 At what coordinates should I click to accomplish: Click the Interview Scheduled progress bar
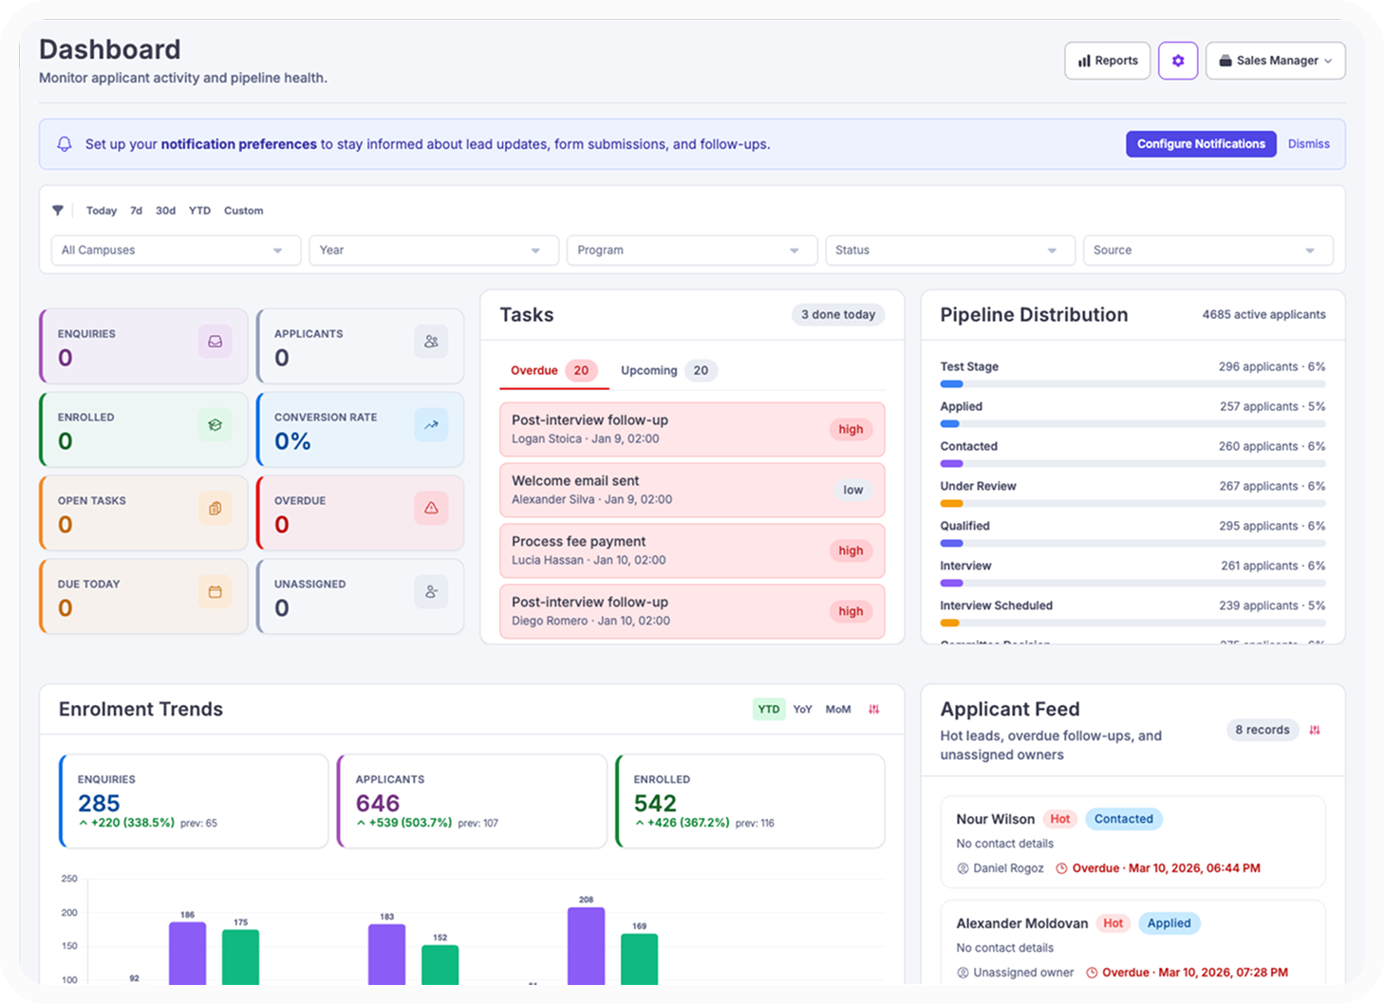[1132, 623]
